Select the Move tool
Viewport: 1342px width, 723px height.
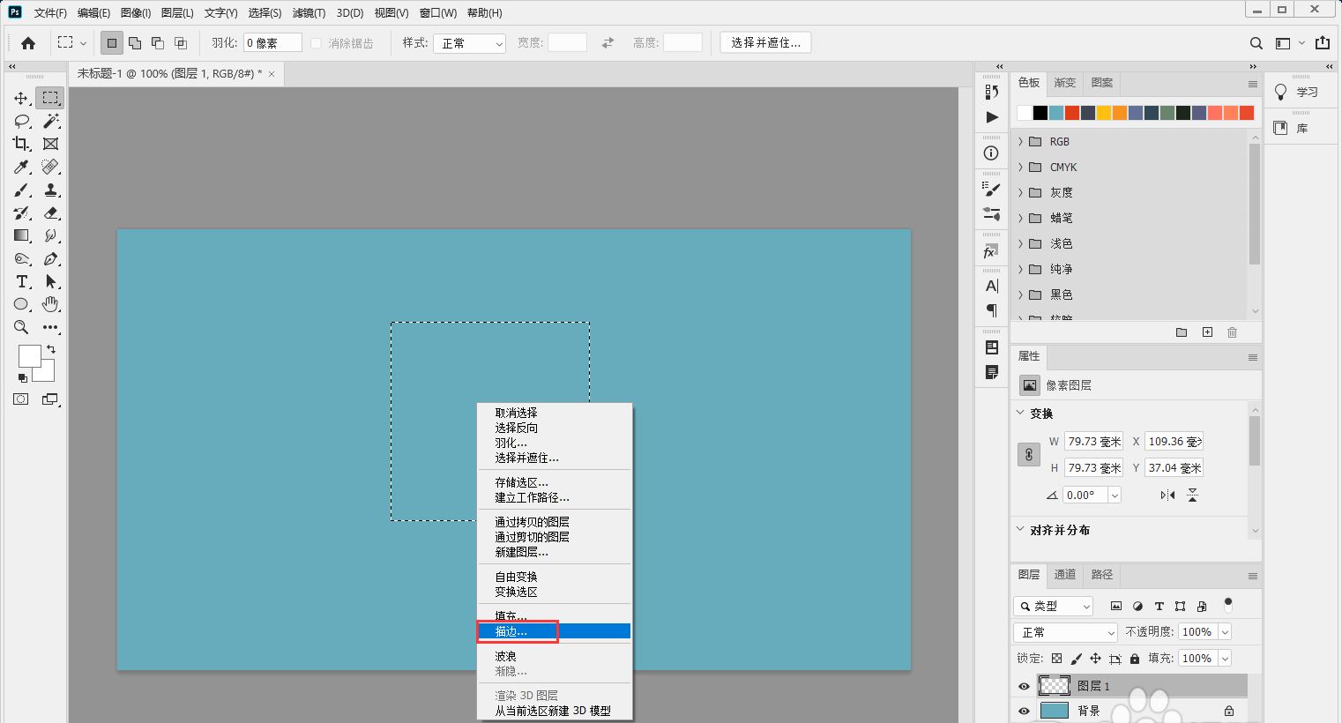tap(21, 98)
